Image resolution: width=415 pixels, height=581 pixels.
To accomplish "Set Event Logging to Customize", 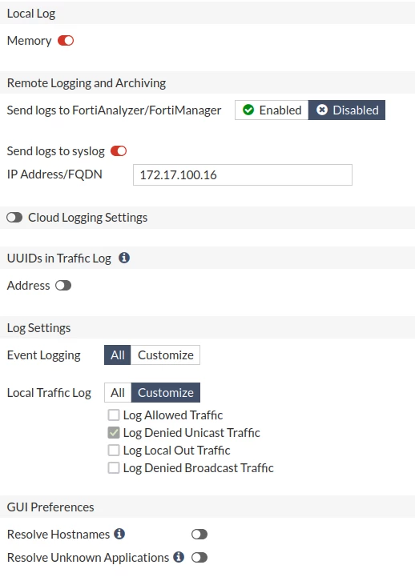I will (165, 355).
